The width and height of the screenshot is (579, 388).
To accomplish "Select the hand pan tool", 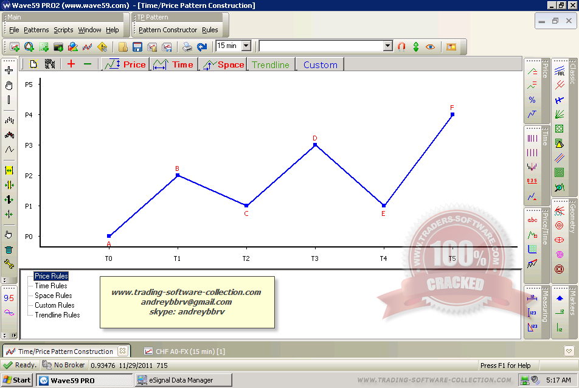I will point(9,85).
